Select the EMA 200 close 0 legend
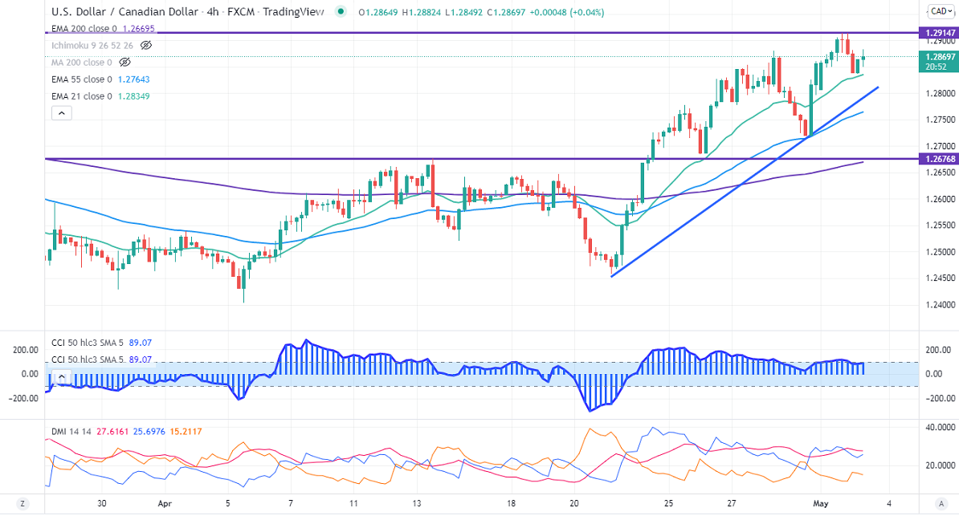The image size is (959, 516). pyautogui.click(x=84, y=29)
